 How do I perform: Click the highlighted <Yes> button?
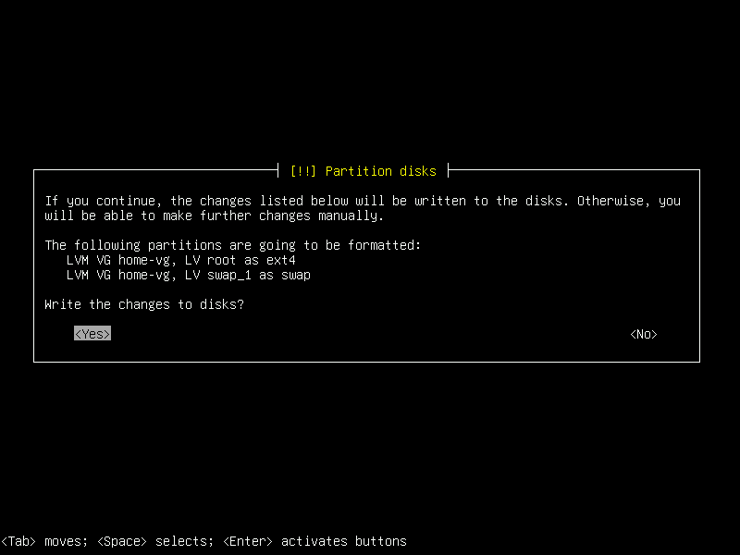pos(92,334)
